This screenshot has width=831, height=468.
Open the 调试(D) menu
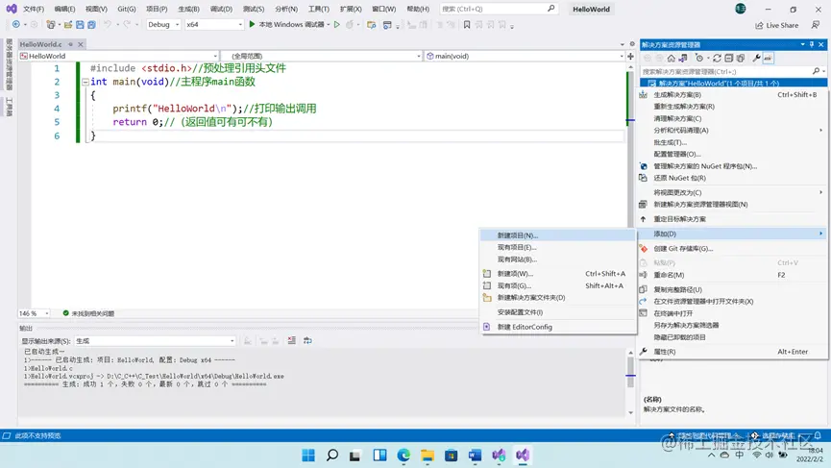click(221, 9)
